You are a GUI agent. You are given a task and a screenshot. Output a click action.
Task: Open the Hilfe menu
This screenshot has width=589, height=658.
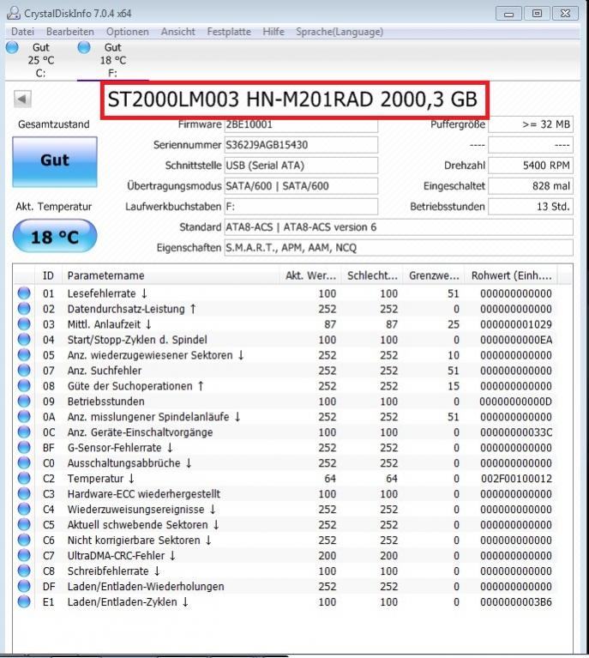tap(273, 32)
